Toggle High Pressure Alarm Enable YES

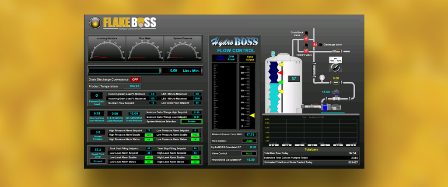point(149,135)
